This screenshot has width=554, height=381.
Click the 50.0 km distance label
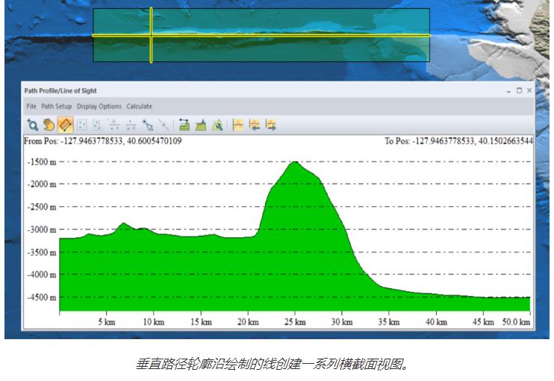pos(516,322)
